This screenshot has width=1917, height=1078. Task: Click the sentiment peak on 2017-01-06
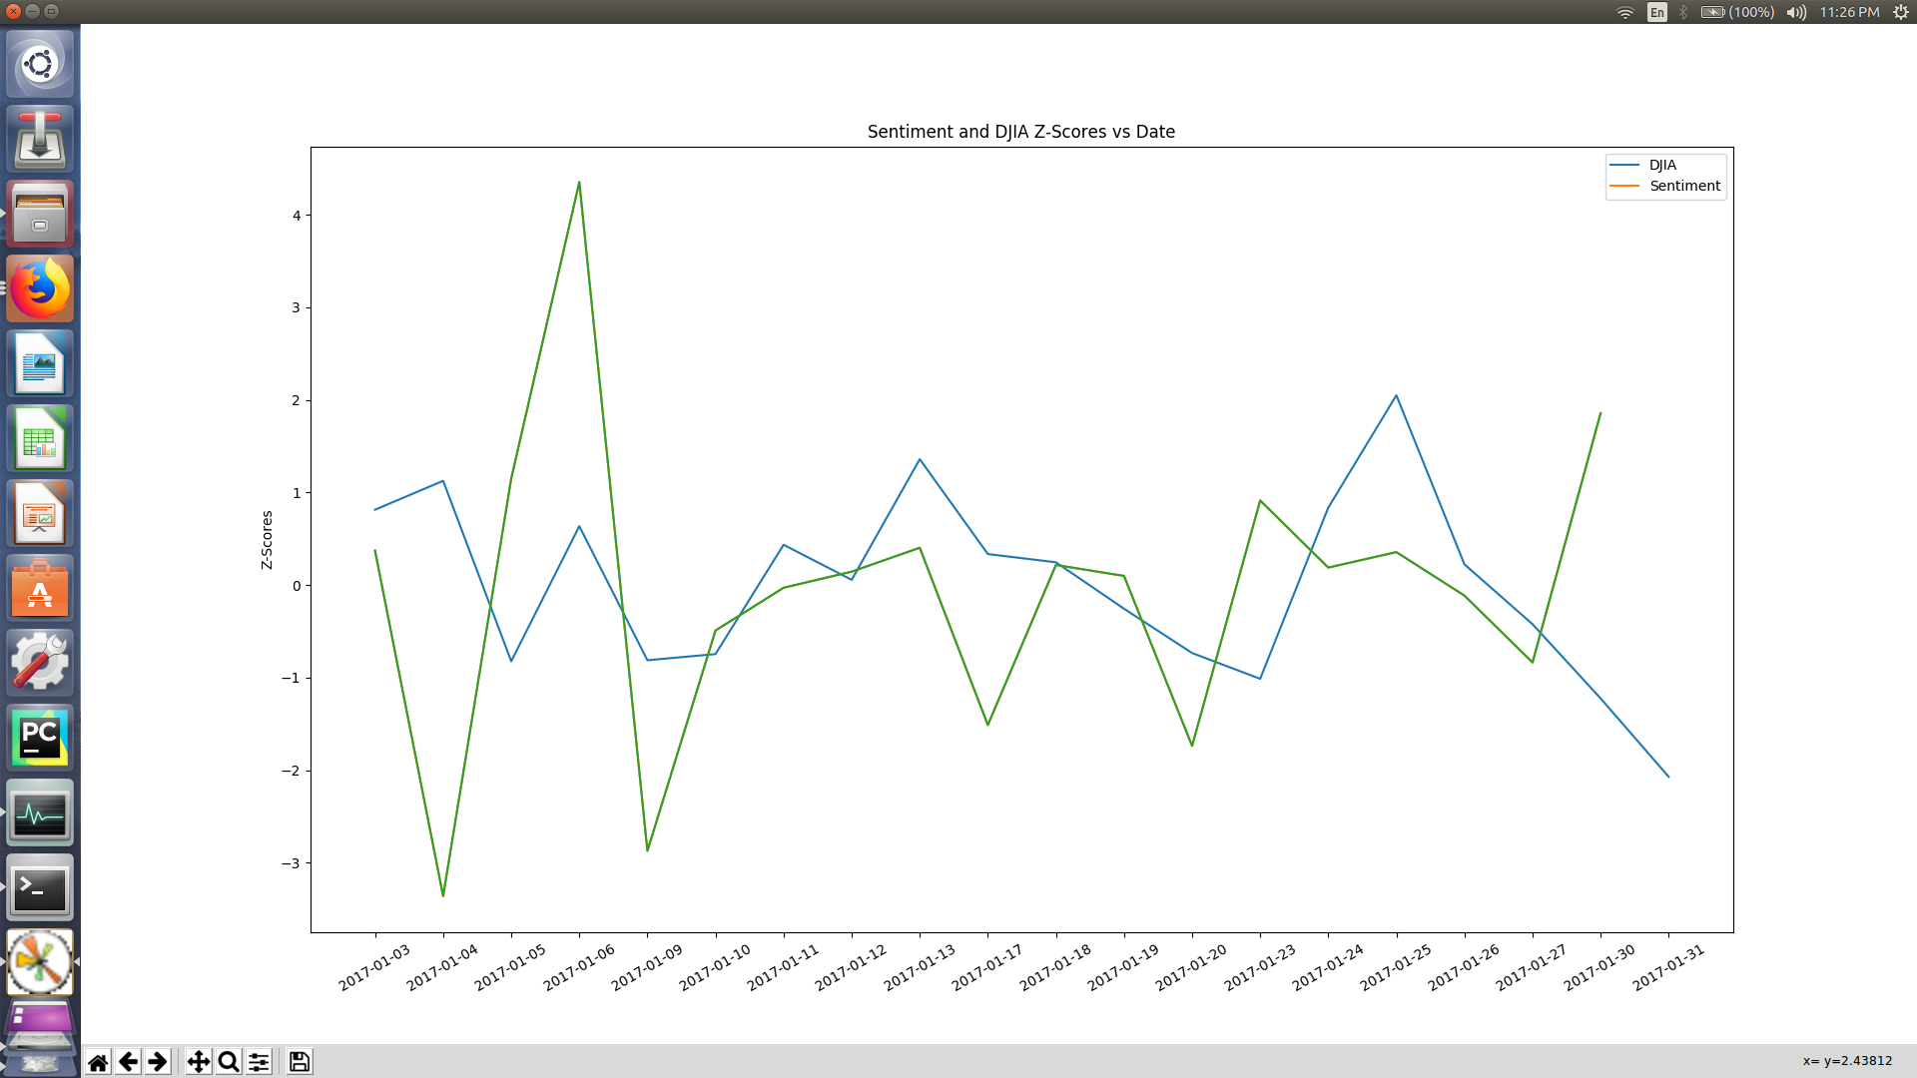579,183
